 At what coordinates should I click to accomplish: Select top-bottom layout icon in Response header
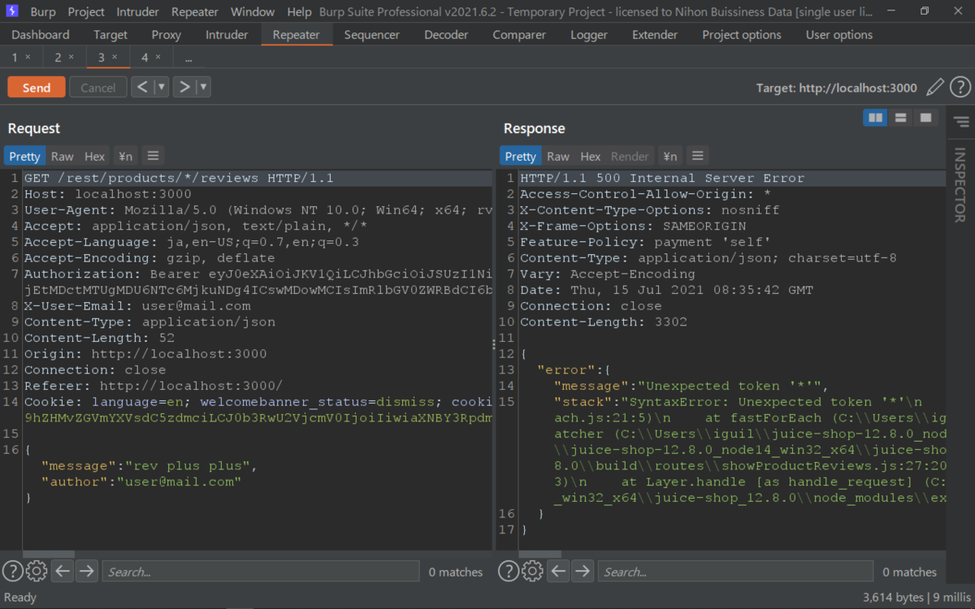(900, 118)
